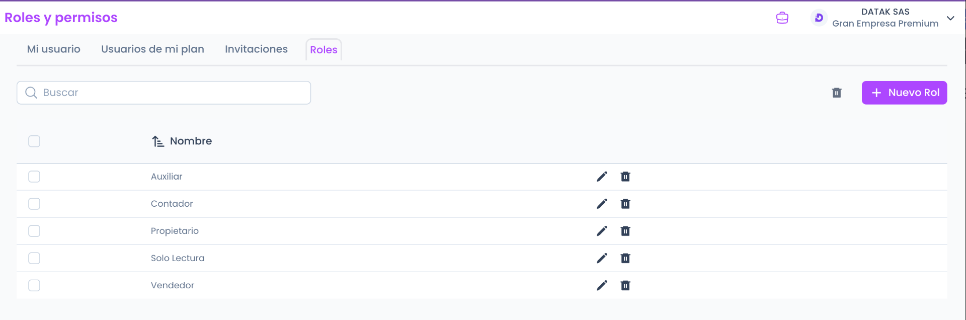The height and width of the screenshot is (320, 966).
Task: Click the edit pencil for Auxiliar role
Action: point(602,177)
